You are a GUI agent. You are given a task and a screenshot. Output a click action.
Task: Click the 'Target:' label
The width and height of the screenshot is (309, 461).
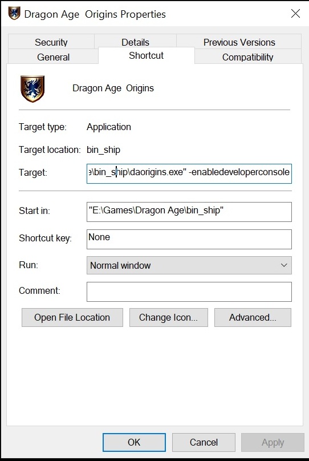tap(32, 172)
